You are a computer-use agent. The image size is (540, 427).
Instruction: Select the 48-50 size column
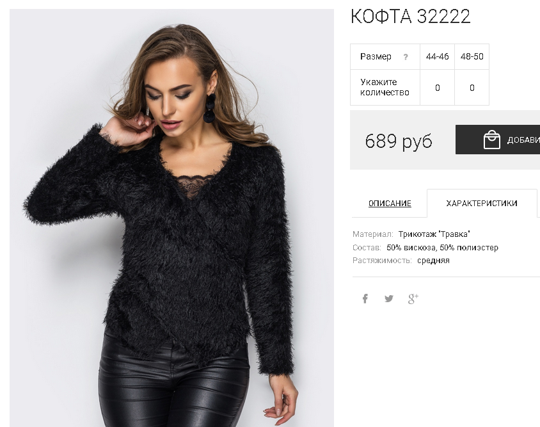472,56
